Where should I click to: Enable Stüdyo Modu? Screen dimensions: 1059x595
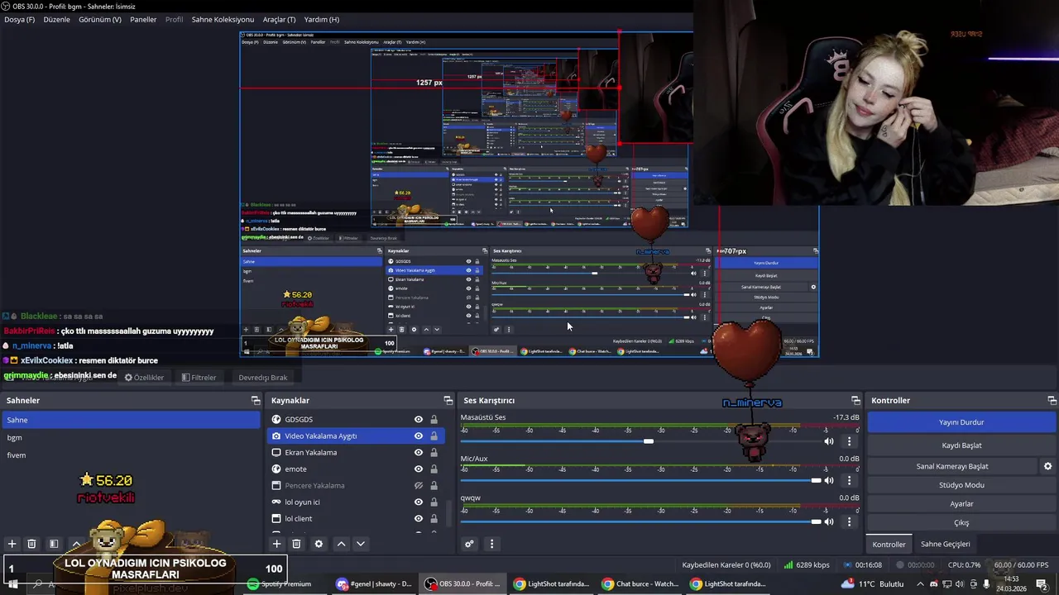click(961, 485)
